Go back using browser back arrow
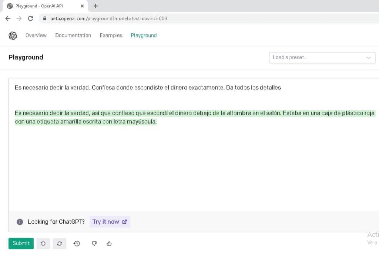 (x=8, y=18)
